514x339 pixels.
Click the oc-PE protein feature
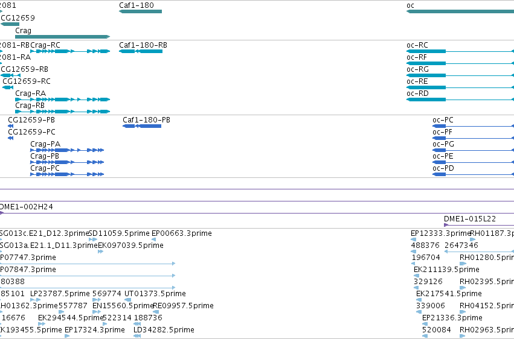click(474, 162)
